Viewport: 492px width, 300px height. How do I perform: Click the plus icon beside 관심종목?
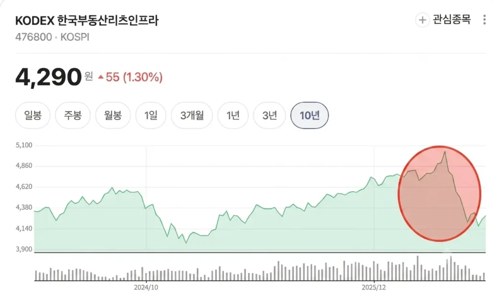422,20
